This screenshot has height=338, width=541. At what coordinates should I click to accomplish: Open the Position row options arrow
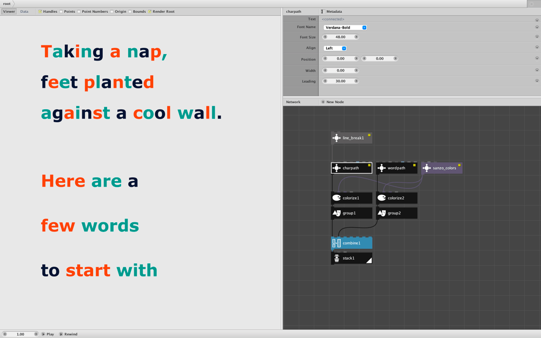pos(537,58)
